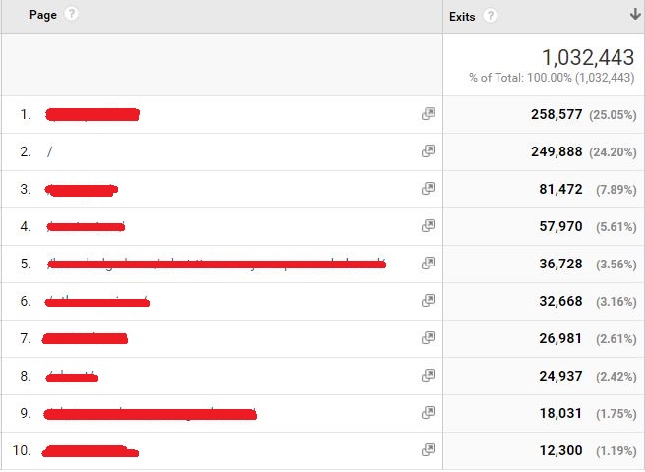Open the '/' page external link icon

click(x=428, y=151)
